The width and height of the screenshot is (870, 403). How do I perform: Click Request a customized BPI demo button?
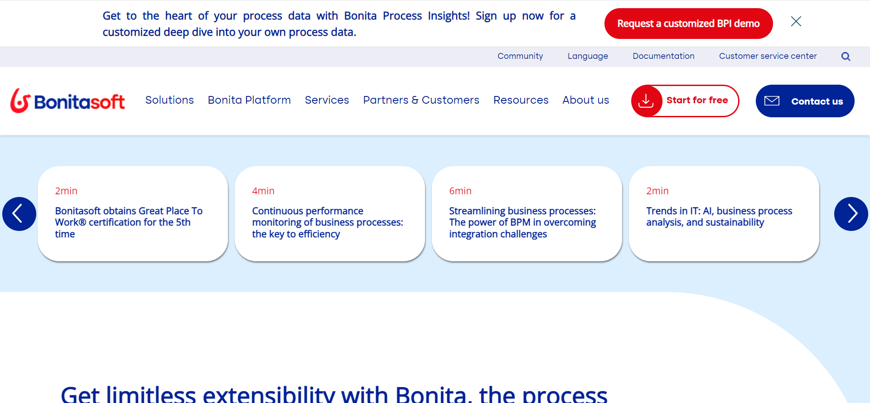pos(688,24)
